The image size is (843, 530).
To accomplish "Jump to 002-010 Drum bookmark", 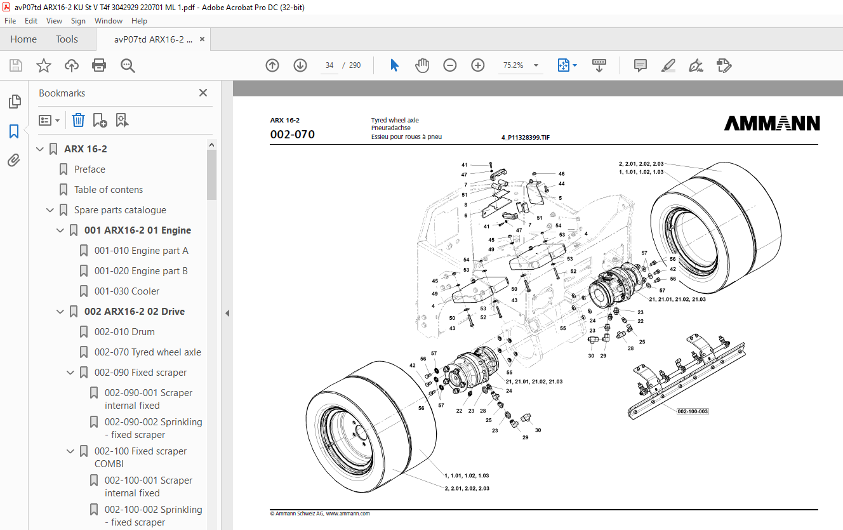I will (x=124, y=332).
